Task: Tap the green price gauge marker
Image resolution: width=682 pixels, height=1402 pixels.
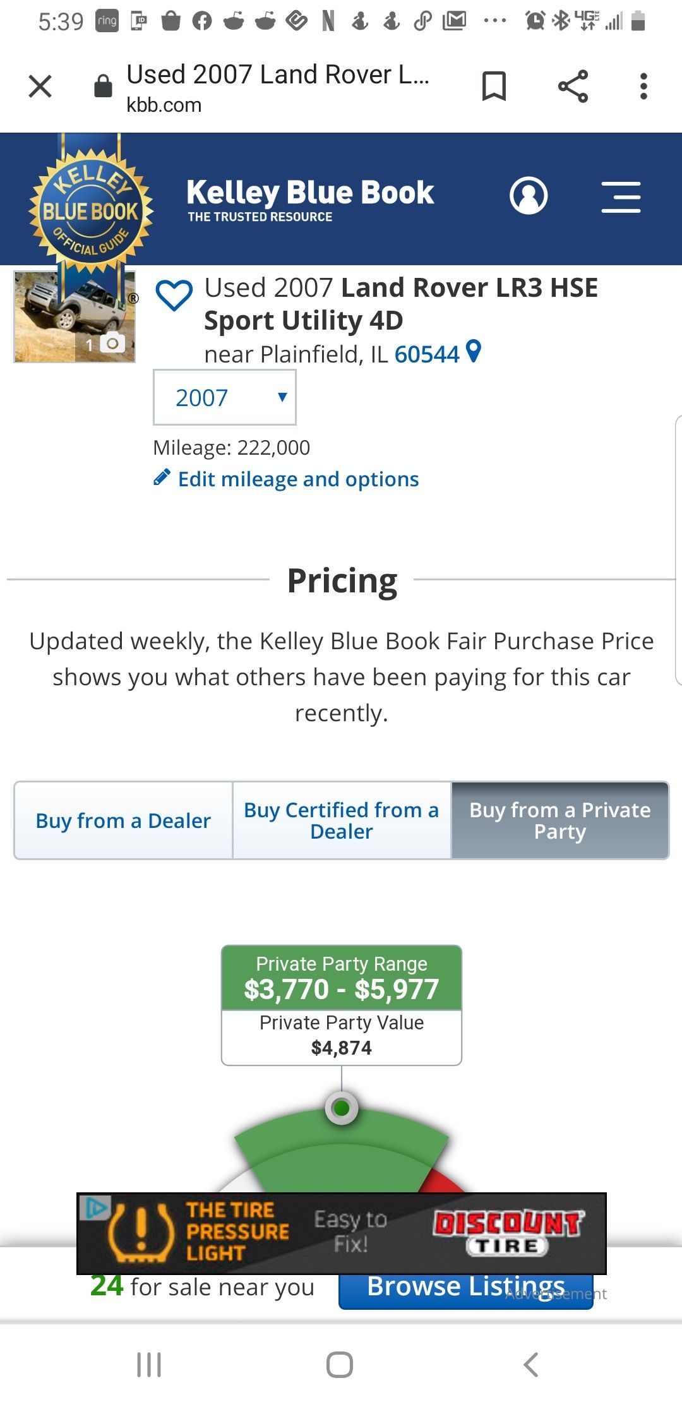Action: (342, 1108)
